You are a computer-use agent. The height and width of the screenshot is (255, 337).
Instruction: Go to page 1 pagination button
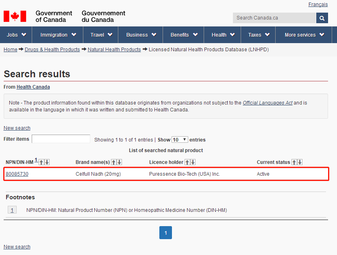(165, 233)
